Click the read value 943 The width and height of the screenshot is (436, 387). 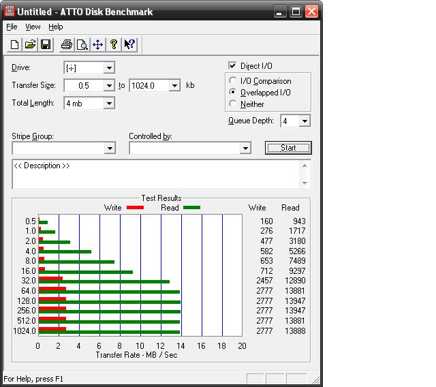click(x=299, y=221)
